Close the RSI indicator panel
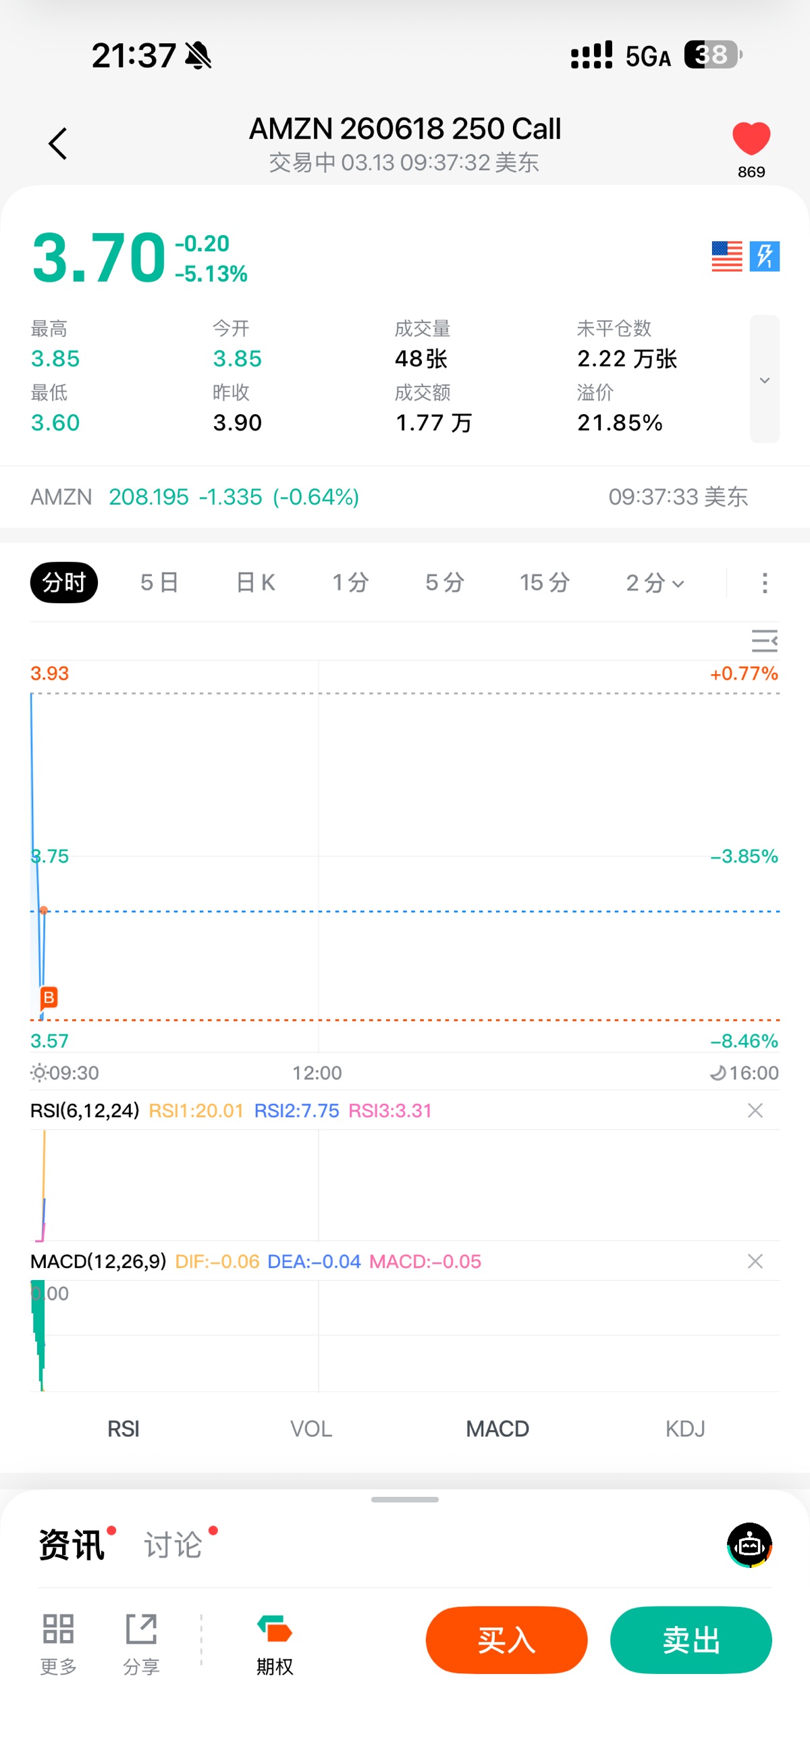Viewport: 810px width, 1757px height. tap(755, 1111)
